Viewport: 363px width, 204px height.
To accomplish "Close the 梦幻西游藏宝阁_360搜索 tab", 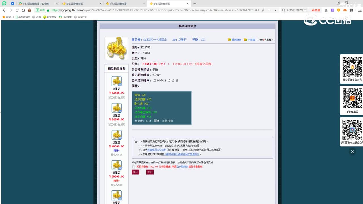I will (57, 3).
